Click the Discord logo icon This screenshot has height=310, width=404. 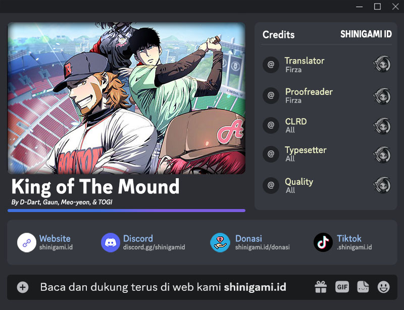[111, 242]
